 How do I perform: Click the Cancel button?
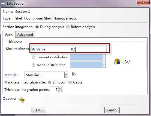pos(112,110)
